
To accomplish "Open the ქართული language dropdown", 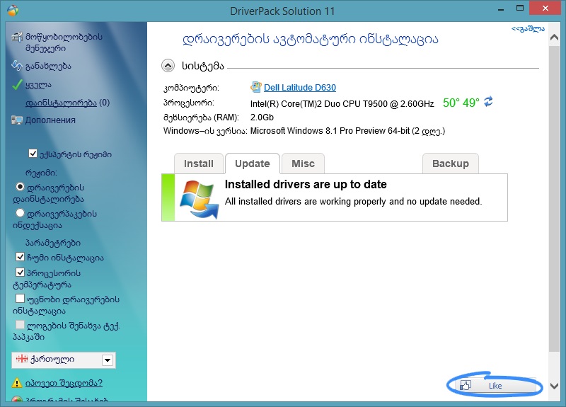I will [64, 360].
